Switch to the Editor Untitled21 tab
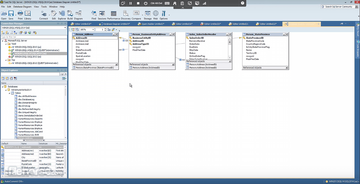Image resolution: width=360 pixels, height=184 pixels. (238, 24)
